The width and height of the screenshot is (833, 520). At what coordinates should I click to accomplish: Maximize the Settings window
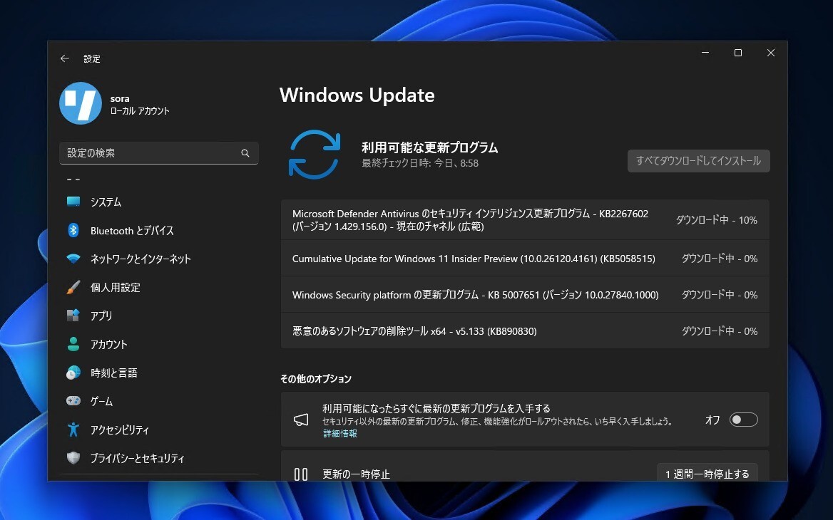(x=738, y=53)
